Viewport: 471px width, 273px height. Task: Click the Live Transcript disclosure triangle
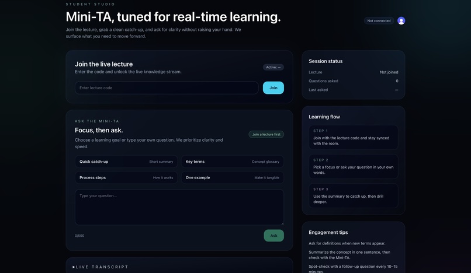74,267
